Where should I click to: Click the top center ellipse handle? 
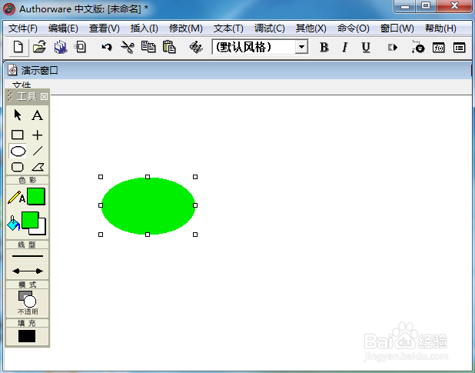tap(148, 177)
